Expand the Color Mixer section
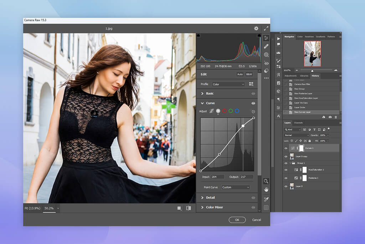The image size is (365, 244). click(202, 207)
